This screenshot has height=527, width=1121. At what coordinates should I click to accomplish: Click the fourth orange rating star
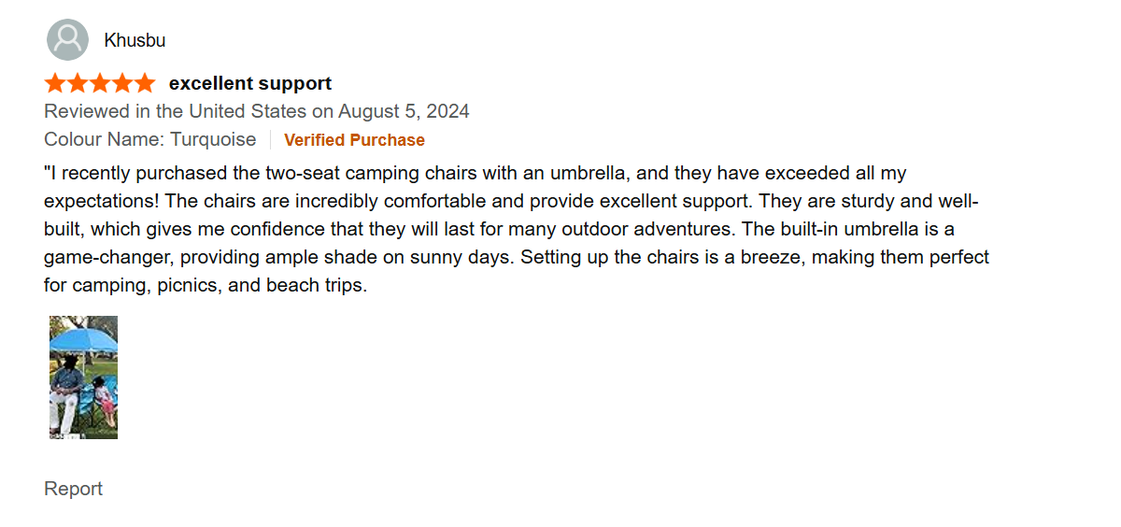click(x=121, y=83)
